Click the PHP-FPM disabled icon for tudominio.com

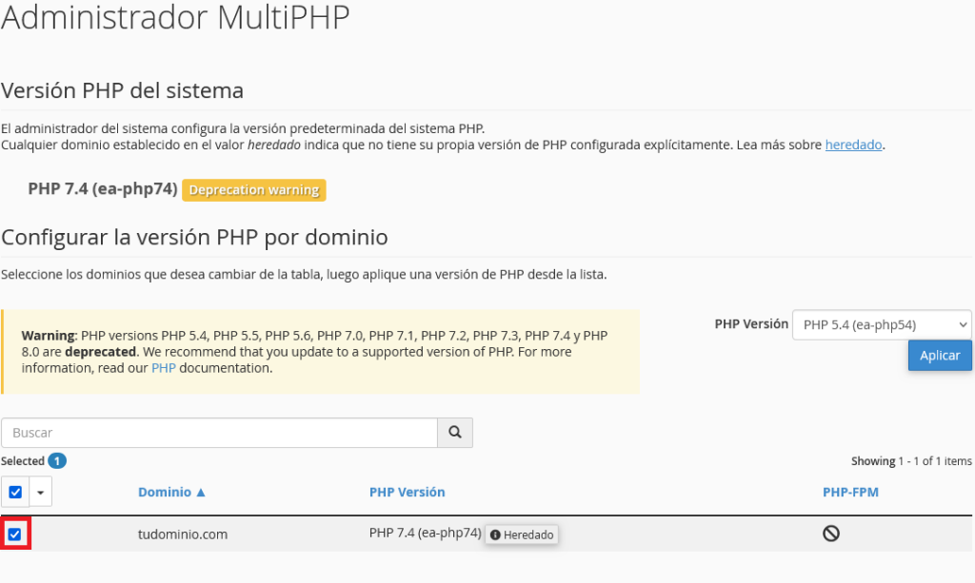click(x=830, y=534)
